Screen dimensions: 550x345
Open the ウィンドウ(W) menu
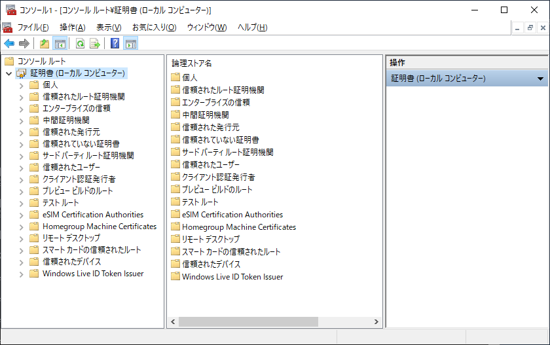207,27
